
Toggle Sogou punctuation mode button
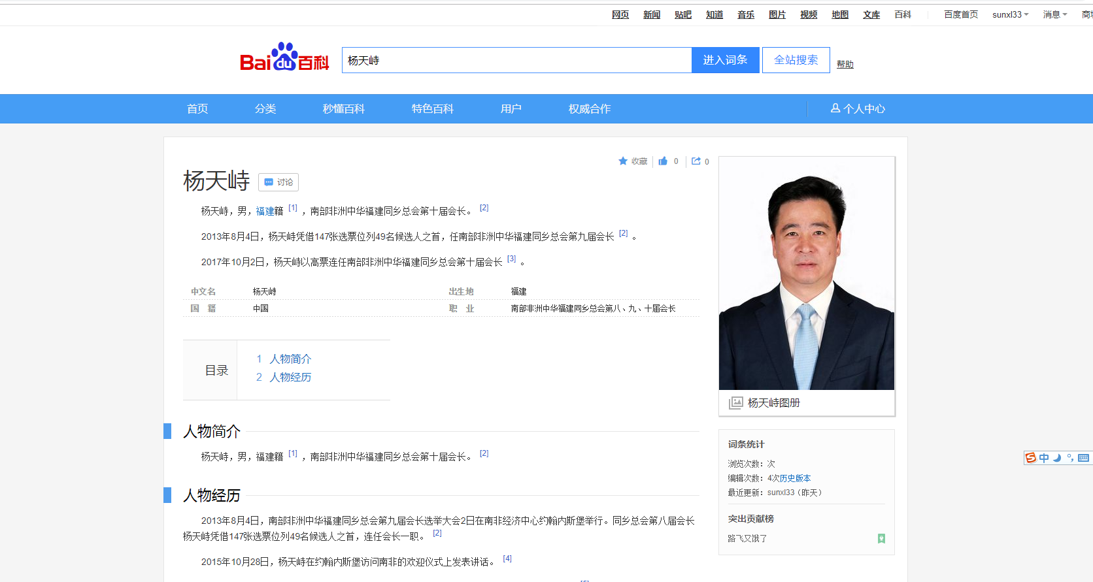pyautogui.click(x=1070, y=458)
